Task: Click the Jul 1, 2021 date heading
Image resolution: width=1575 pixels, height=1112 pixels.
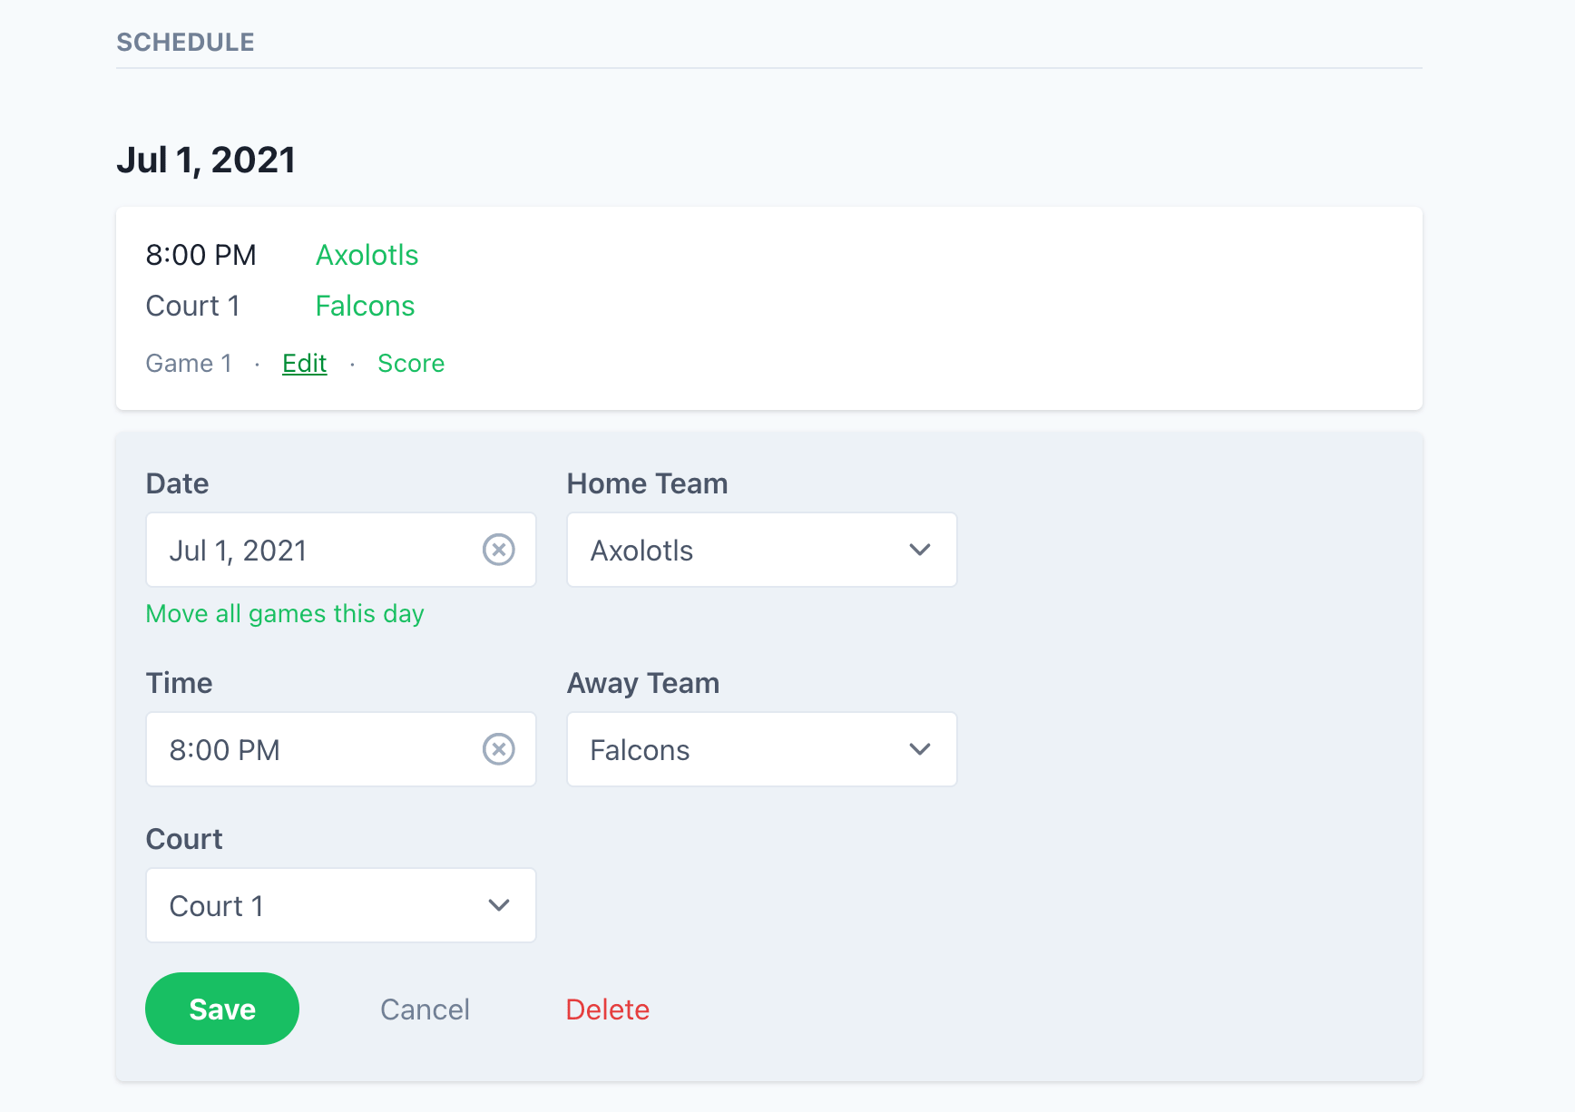Action: [206, 159]
